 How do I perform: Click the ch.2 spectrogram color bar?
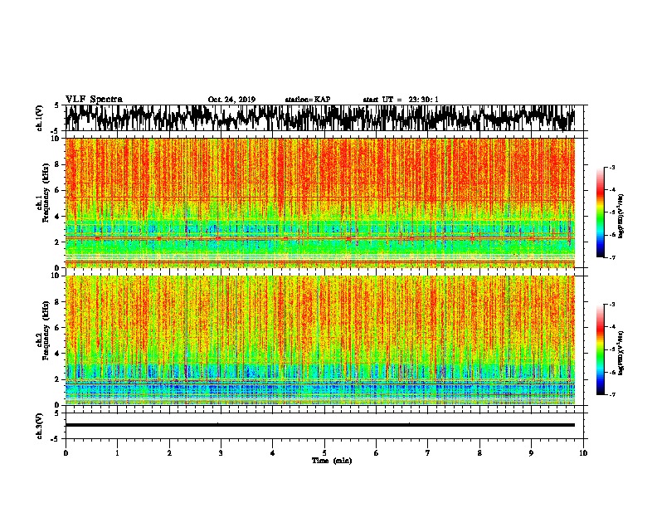pyautogui.click(x=601, y=349)
